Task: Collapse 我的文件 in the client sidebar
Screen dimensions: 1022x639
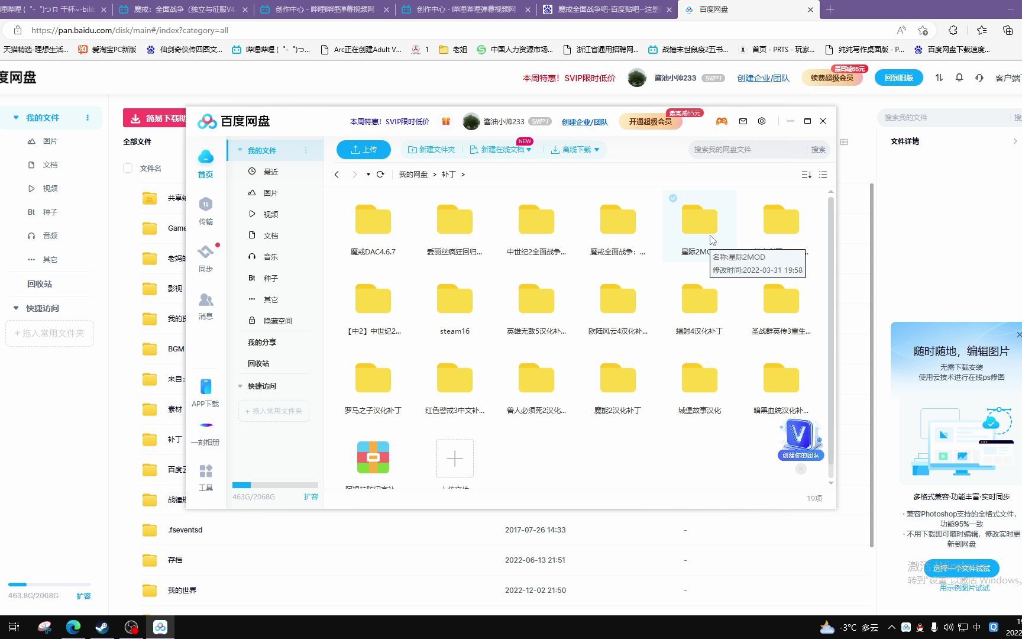Action: pos(240,150)
